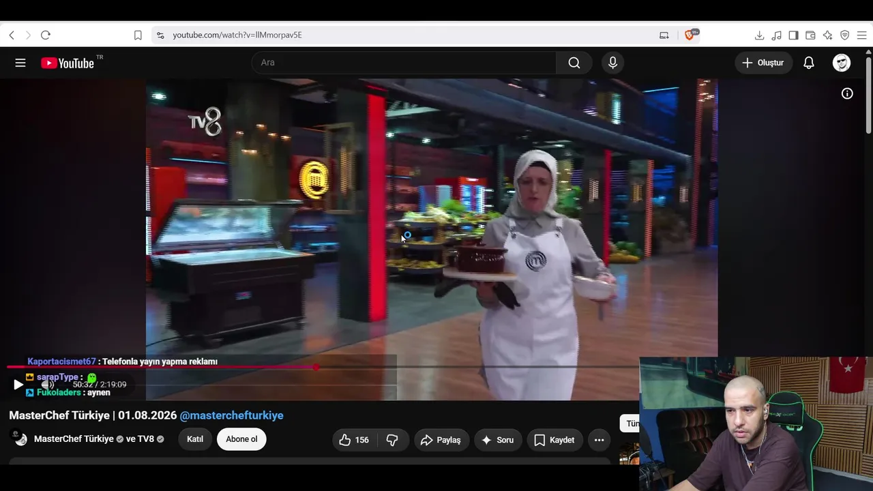Click the red video progress scrubber

click(316, 367)
